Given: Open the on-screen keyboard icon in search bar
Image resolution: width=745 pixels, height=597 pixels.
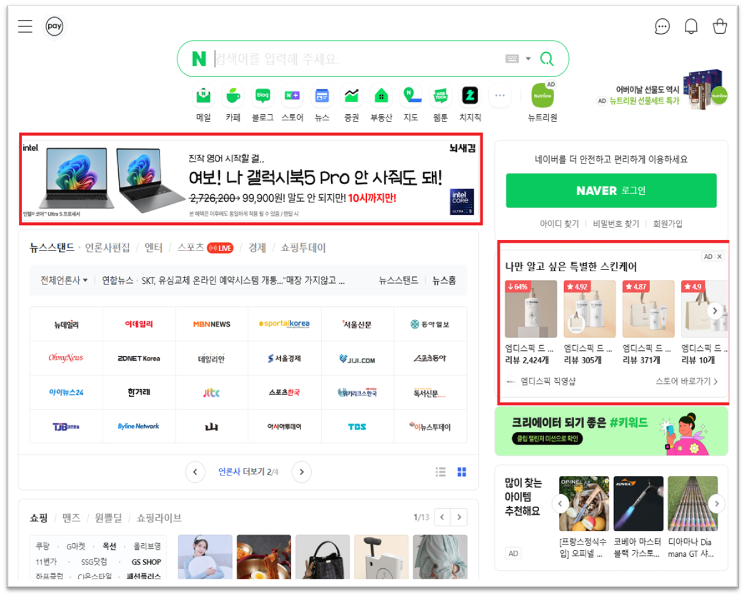Looking at the screenshot, I should pyautogui.click(x=511, y=58).
